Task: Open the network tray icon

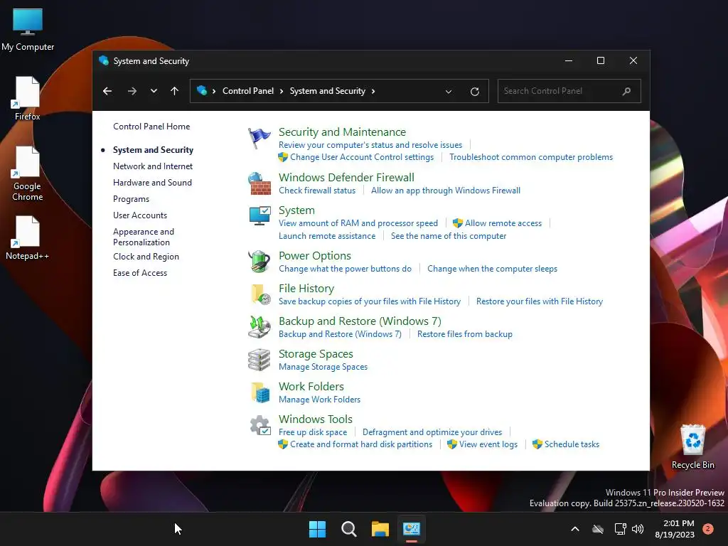Action: pos(620,529)
